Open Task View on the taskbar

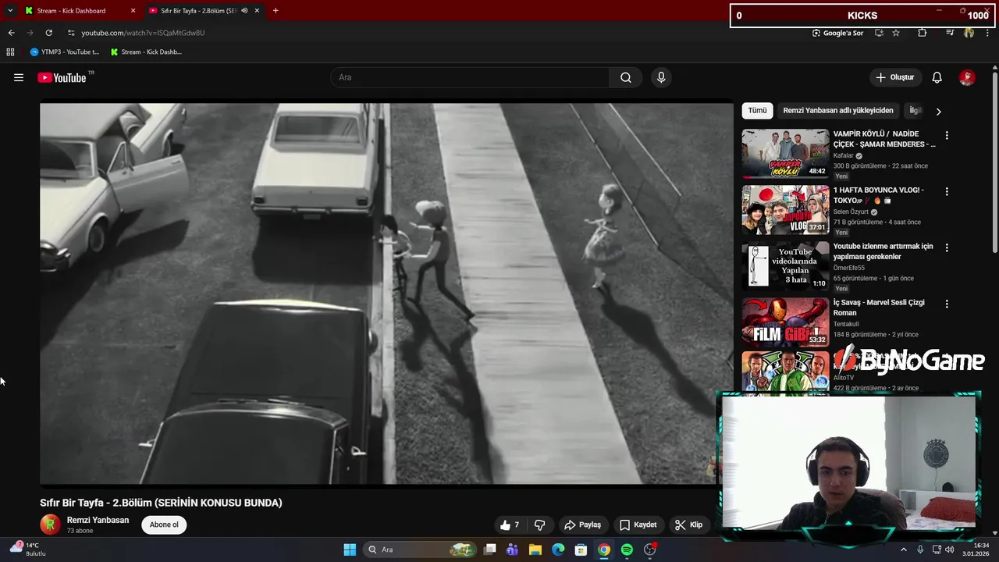click(489, 550)
